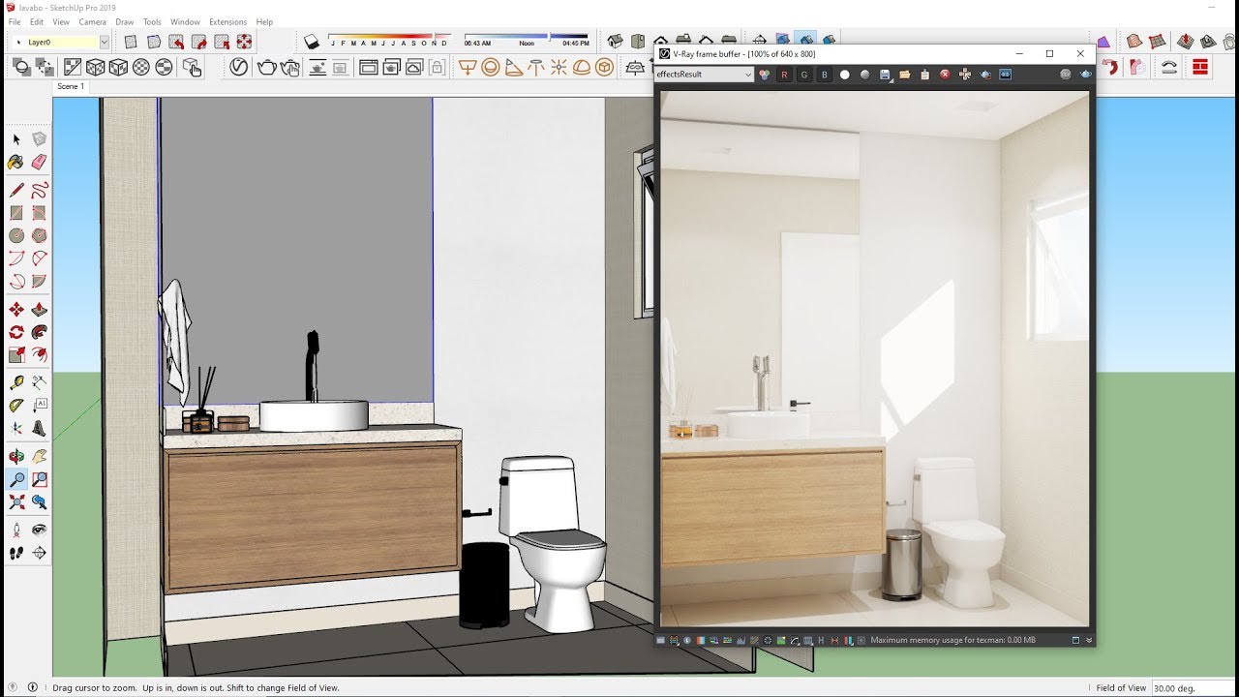Select the Rotate tool
This screenshot has width=1239, height=697.
[x=16, y=332]
